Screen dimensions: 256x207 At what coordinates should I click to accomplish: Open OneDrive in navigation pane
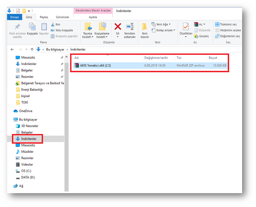pos(25,111)
